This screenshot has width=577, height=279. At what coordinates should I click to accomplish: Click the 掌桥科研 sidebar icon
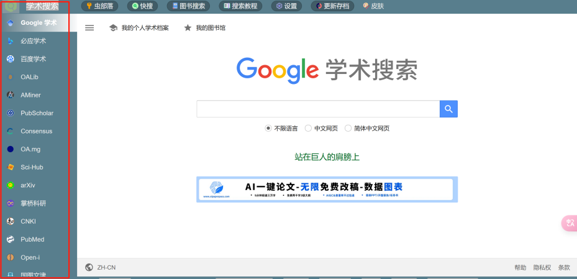[11, 203]
